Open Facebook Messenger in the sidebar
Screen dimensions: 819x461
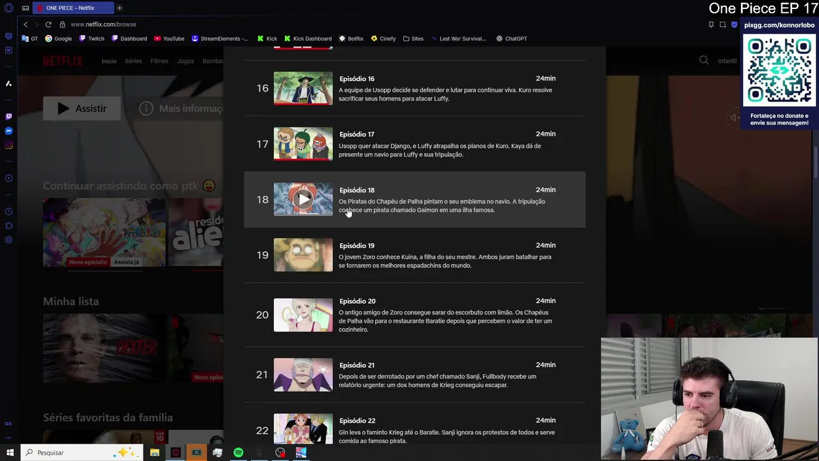pyautogui.click(x=8, y=131)
